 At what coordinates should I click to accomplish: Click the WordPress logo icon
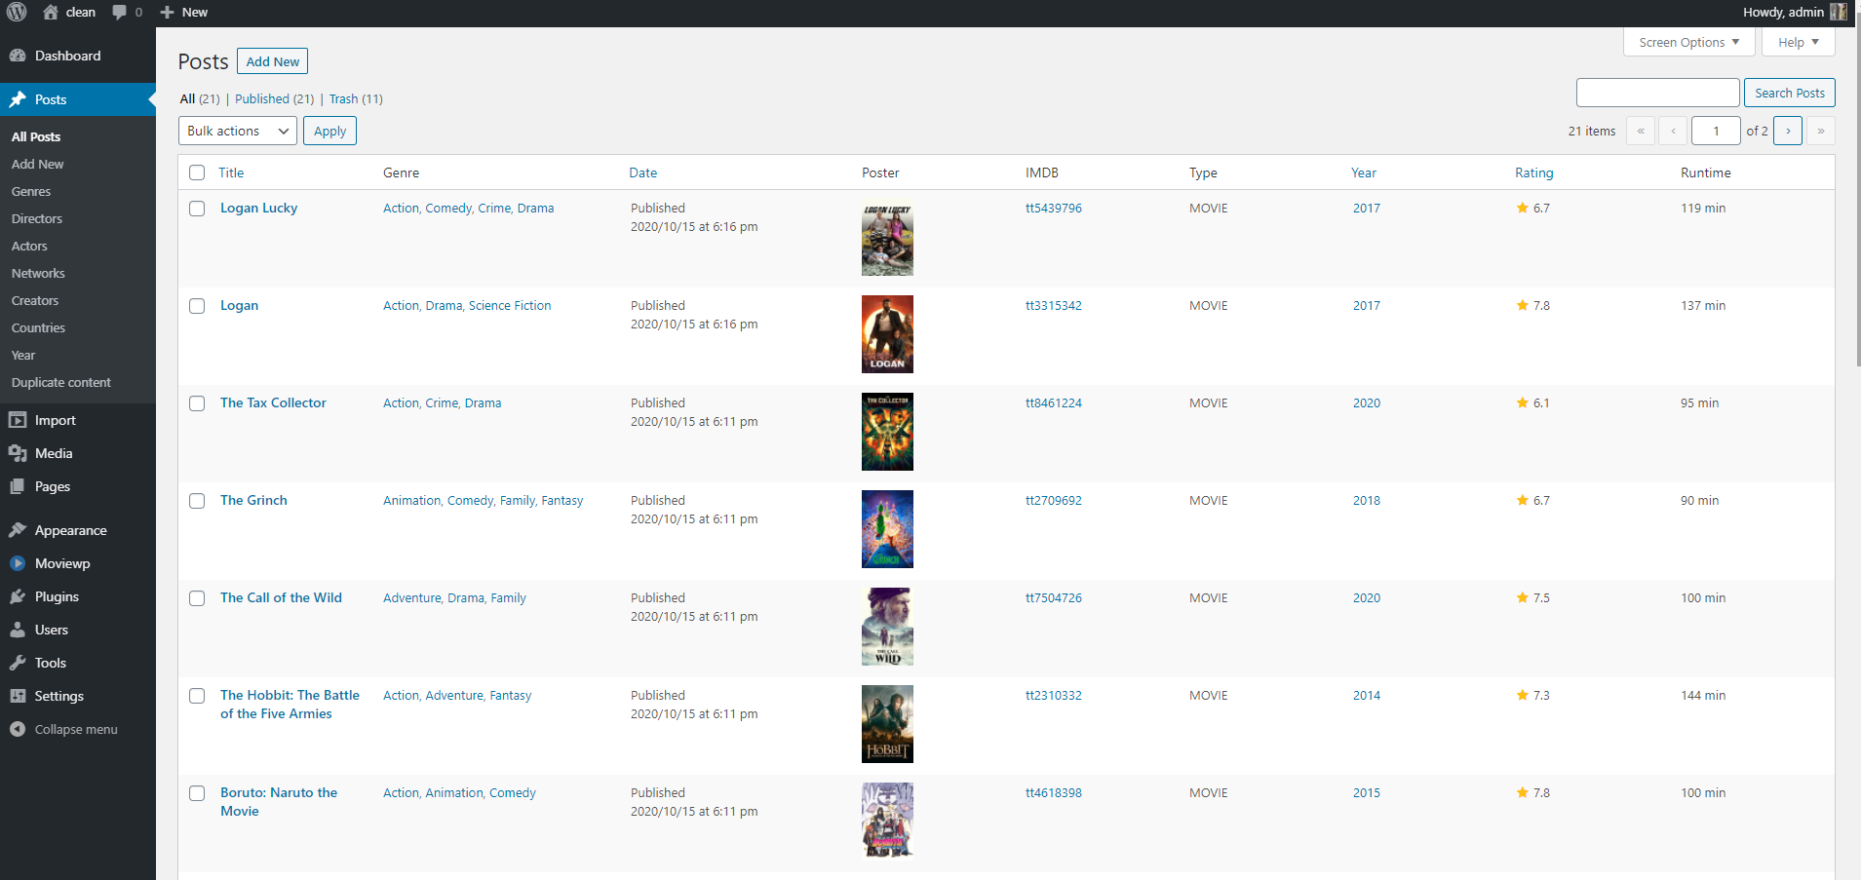tap(17, 13)
